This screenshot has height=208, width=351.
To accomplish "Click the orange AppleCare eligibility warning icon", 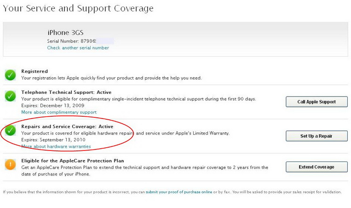I will click(x=10, y=165).
